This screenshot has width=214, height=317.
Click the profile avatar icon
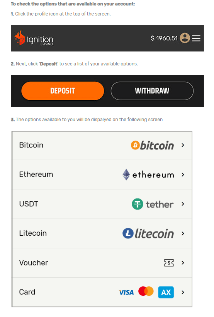tap(185, 38)
